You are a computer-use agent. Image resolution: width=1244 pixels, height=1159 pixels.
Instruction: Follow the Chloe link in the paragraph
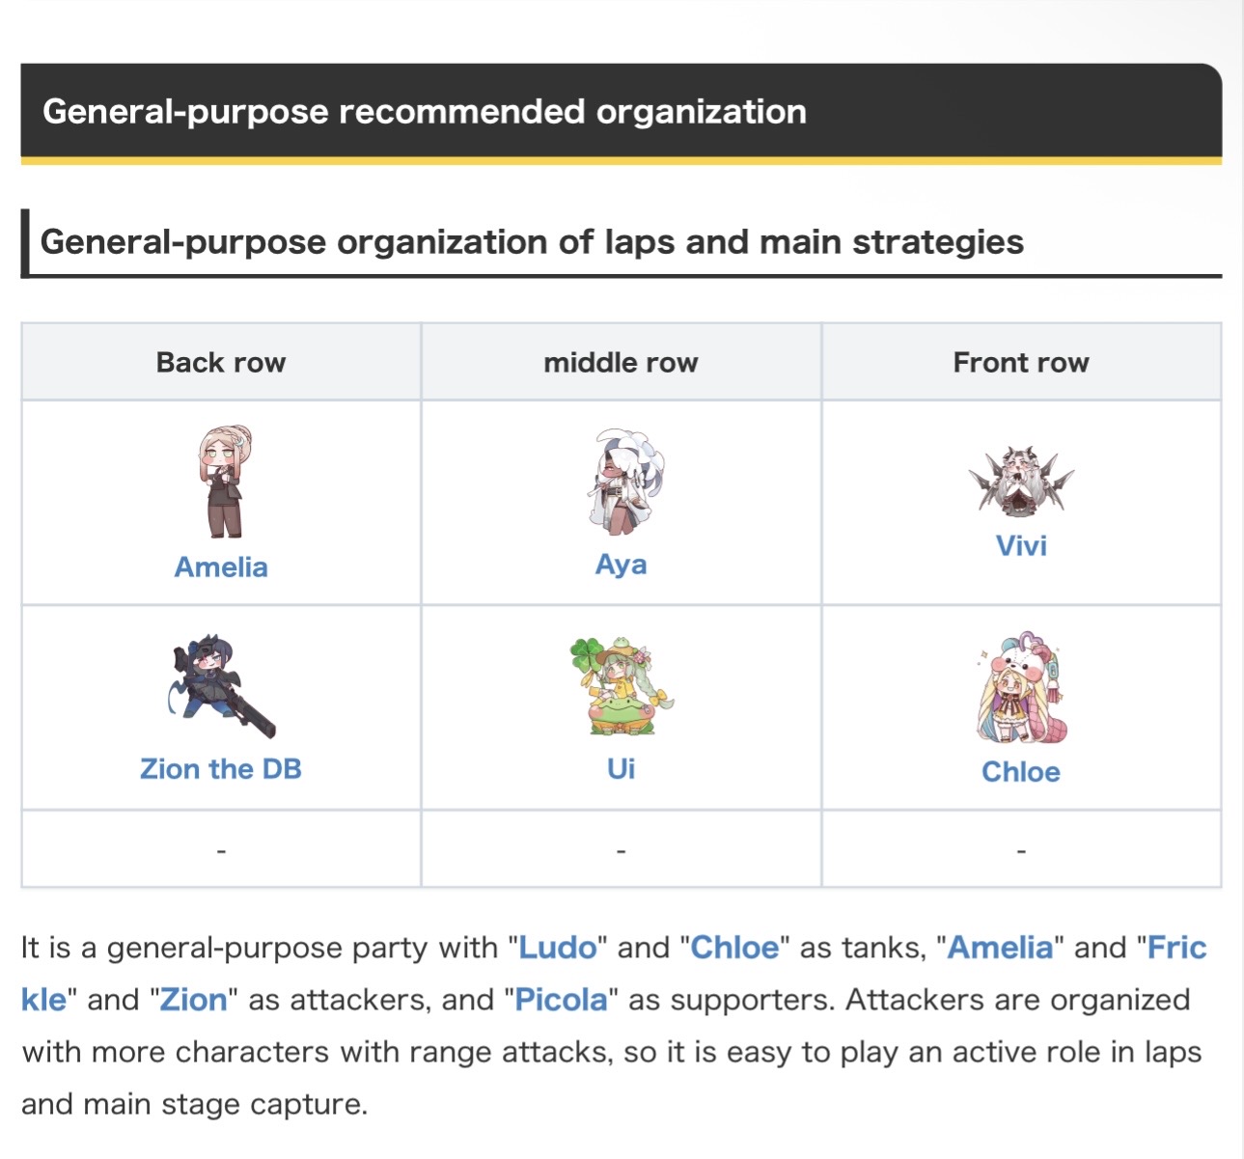734,948
